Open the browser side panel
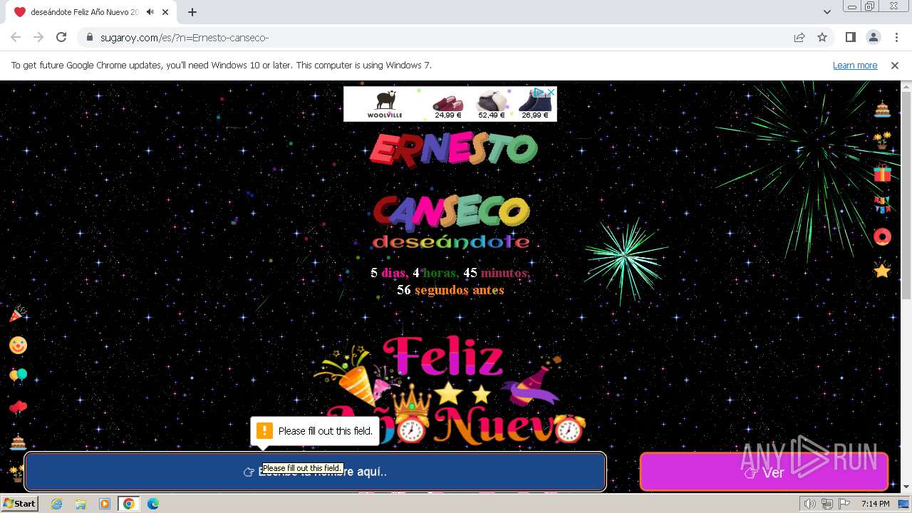 (x=850, y=37)
